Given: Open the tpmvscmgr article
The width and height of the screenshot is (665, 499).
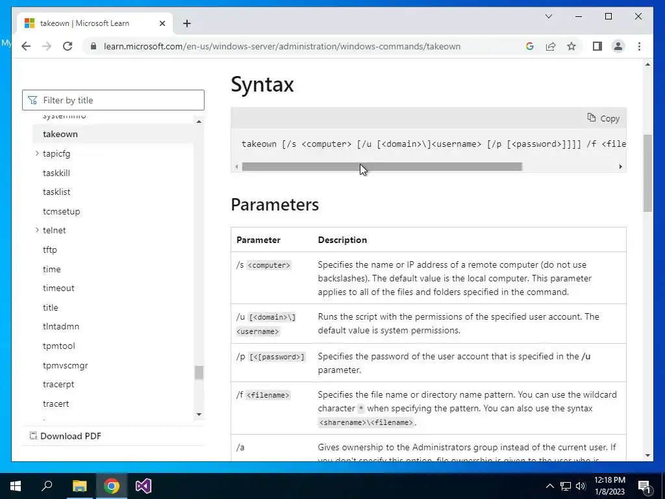Looking at the screenshot, I should (x=66, y=365).
